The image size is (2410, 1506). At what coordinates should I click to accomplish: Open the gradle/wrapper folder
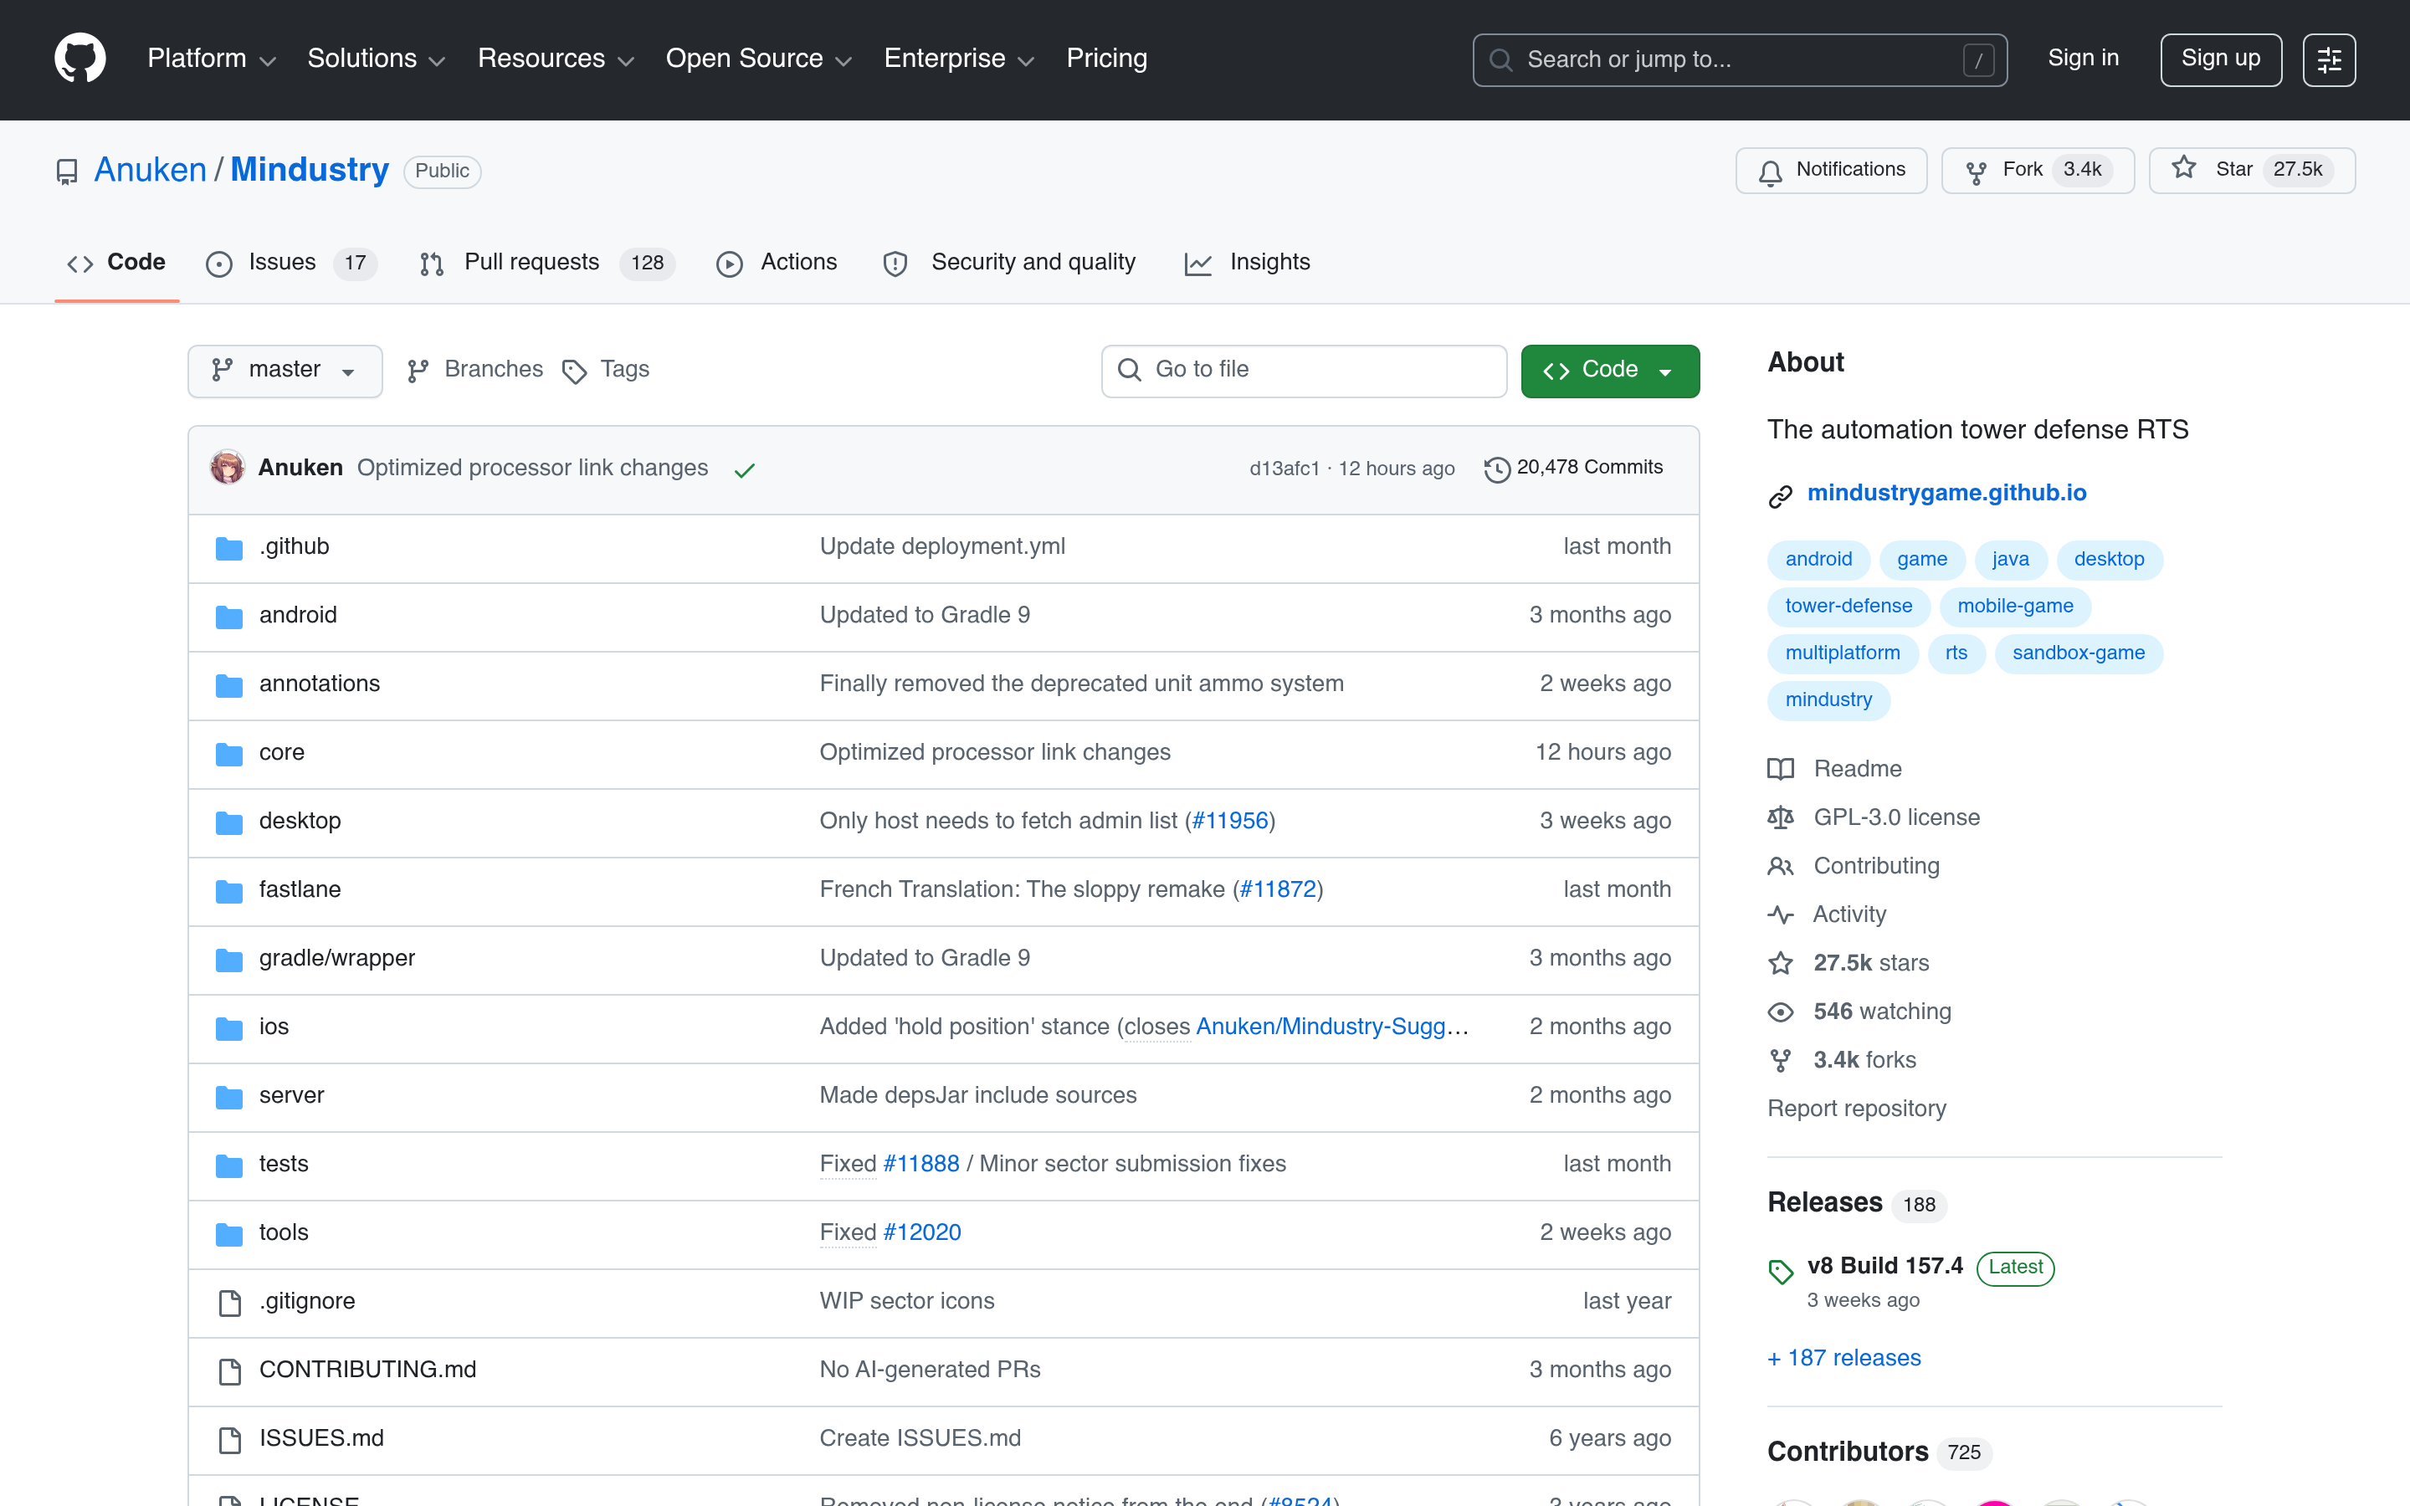336,958
